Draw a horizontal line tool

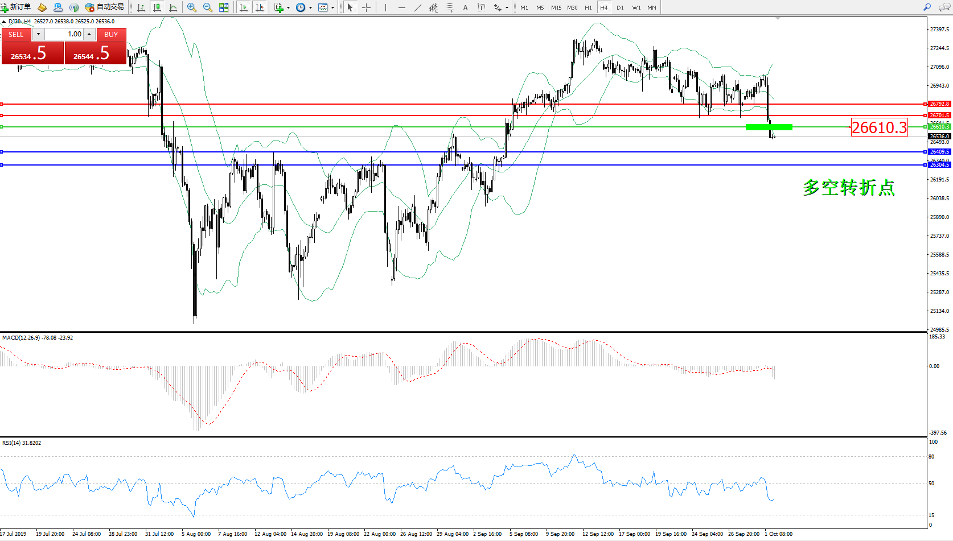tap(402, 7)
